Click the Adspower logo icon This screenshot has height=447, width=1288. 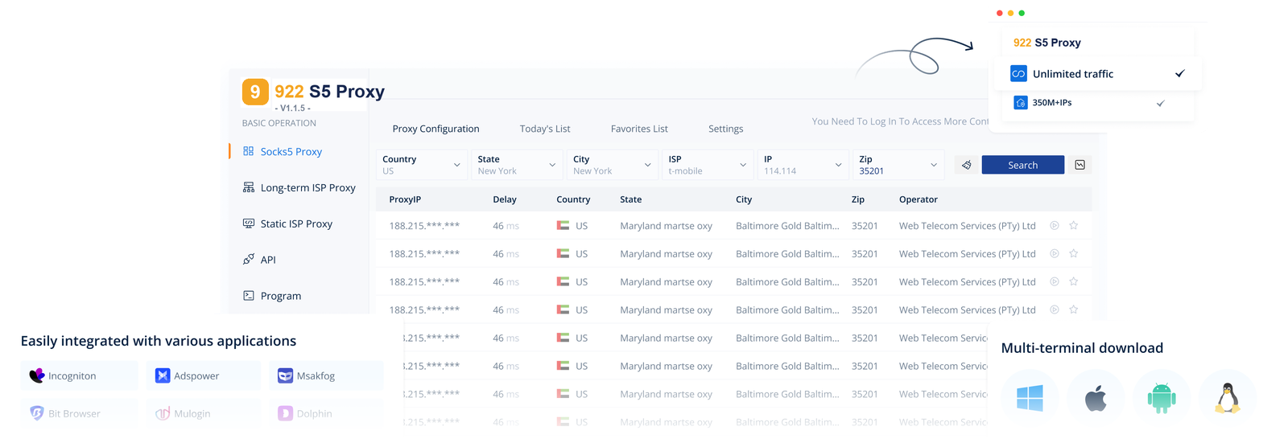tap(163, 375)
